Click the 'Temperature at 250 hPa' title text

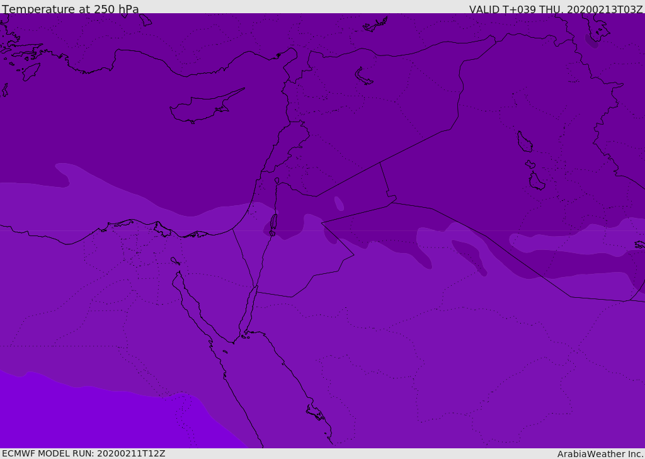[x=71, y=9]
